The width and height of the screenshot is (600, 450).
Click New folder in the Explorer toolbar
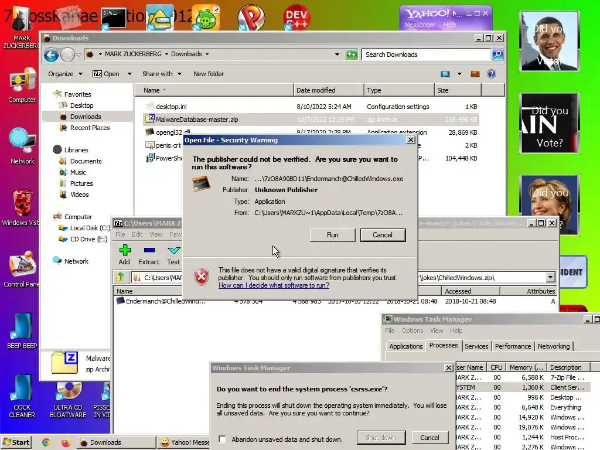point(209,74)
